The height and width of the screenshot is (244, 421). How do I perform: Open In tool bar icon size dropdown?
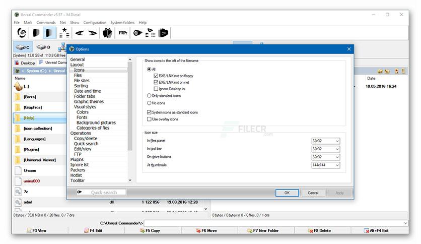326,149
